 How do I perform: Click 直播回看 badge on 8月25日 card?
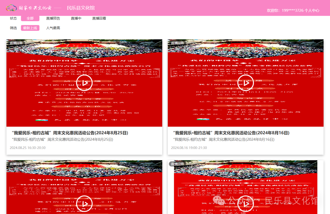click(x=16, y=43)
